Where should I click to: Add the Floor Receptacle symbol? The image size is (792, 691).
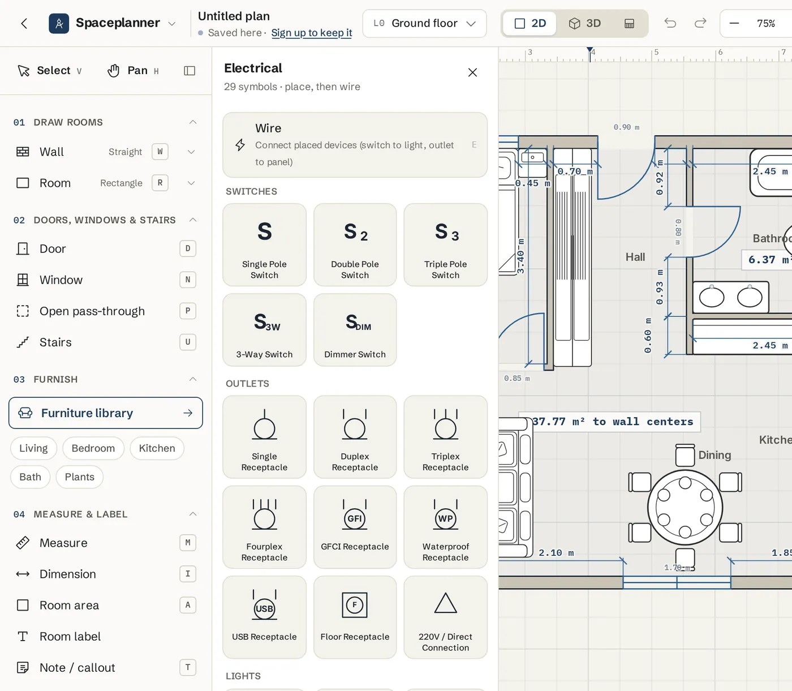(355, 617)
